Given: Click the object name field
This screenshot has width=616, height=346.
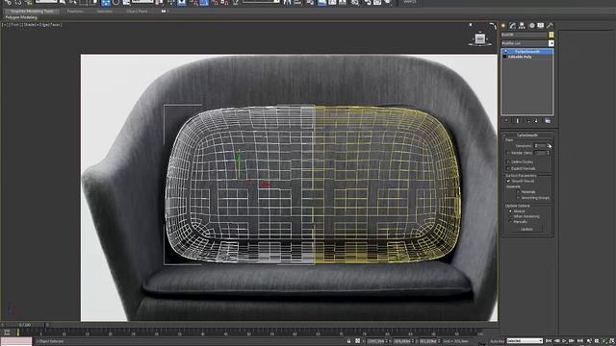Looking at the screenshot, I should coord(524,35).
